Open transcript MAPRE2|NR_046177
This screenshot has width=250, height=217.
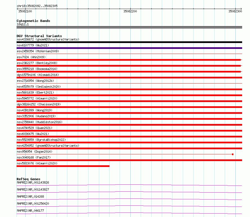(x=30, y=211)
